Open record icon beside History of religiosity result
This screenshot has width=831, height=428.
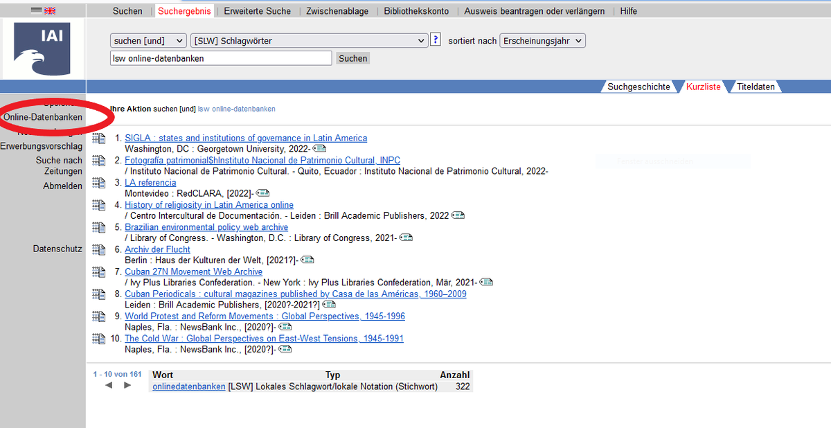(x=98, y=205)
